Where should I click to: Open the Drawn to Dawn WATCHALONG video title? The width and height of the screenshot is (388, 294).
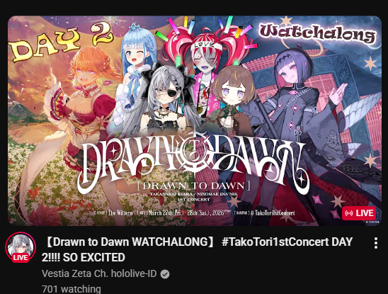pos(197,249)
